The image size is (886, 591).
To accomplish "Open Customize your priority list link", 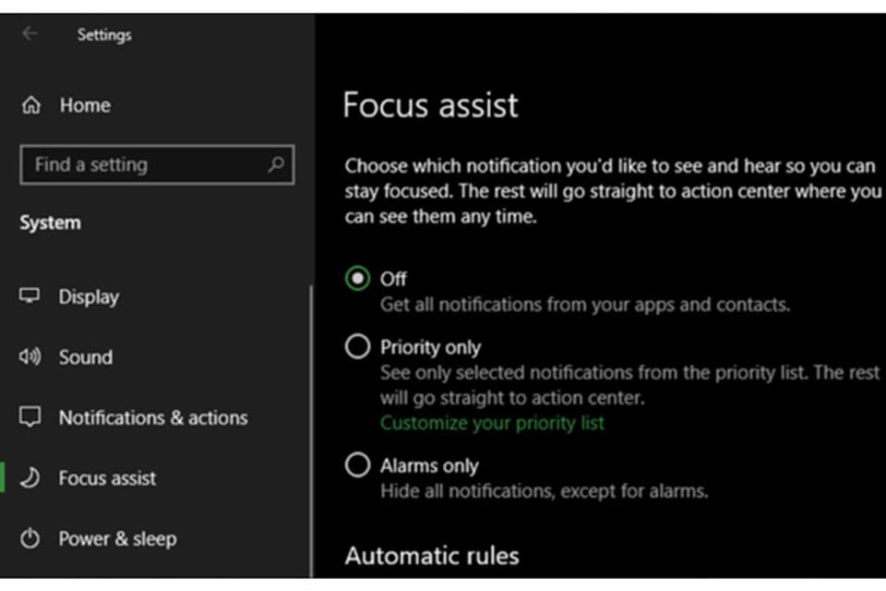I will (492, 422).
